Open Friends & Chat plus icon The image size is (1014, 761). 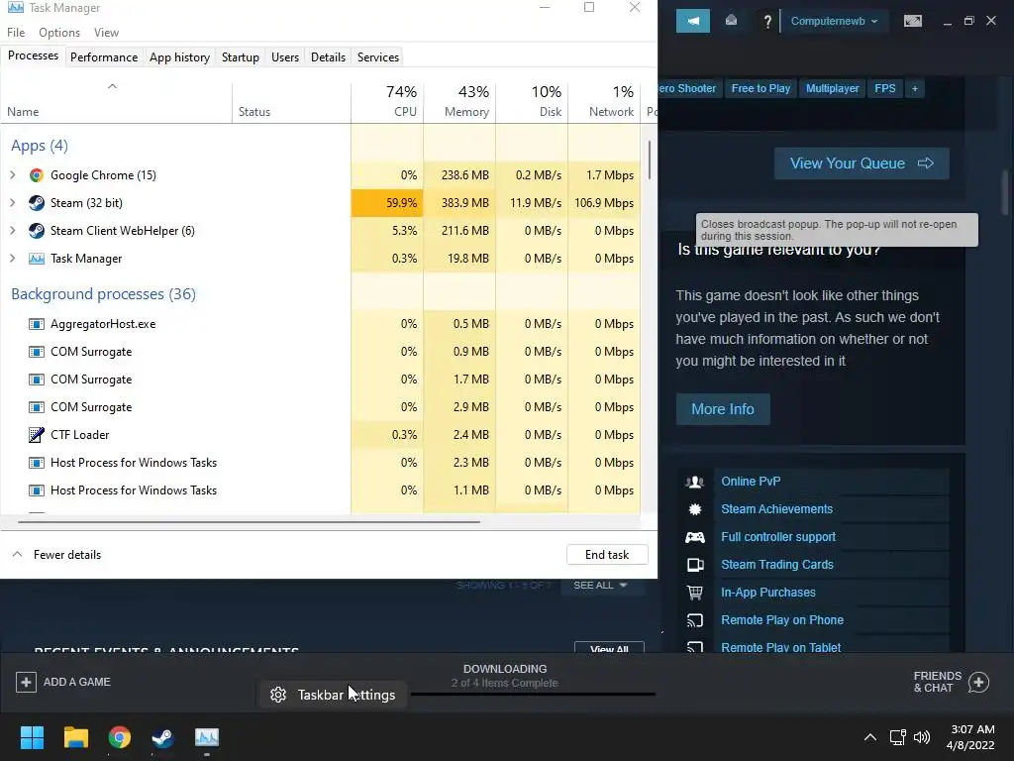pos(978,682)
